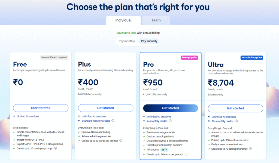This screenshot has width=279, height=163.
Task: Click info icon next to 20× monthly credits
Action: click(236, 121)
